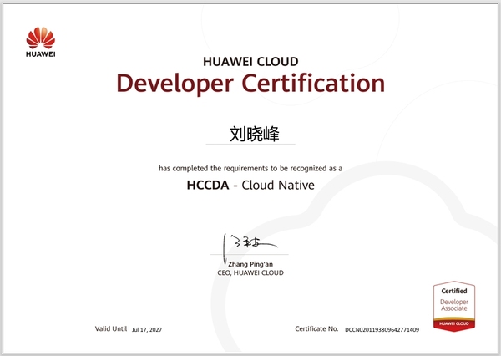Click the handwritten signature
Viewport: 501px width, 356px height.
250,247
